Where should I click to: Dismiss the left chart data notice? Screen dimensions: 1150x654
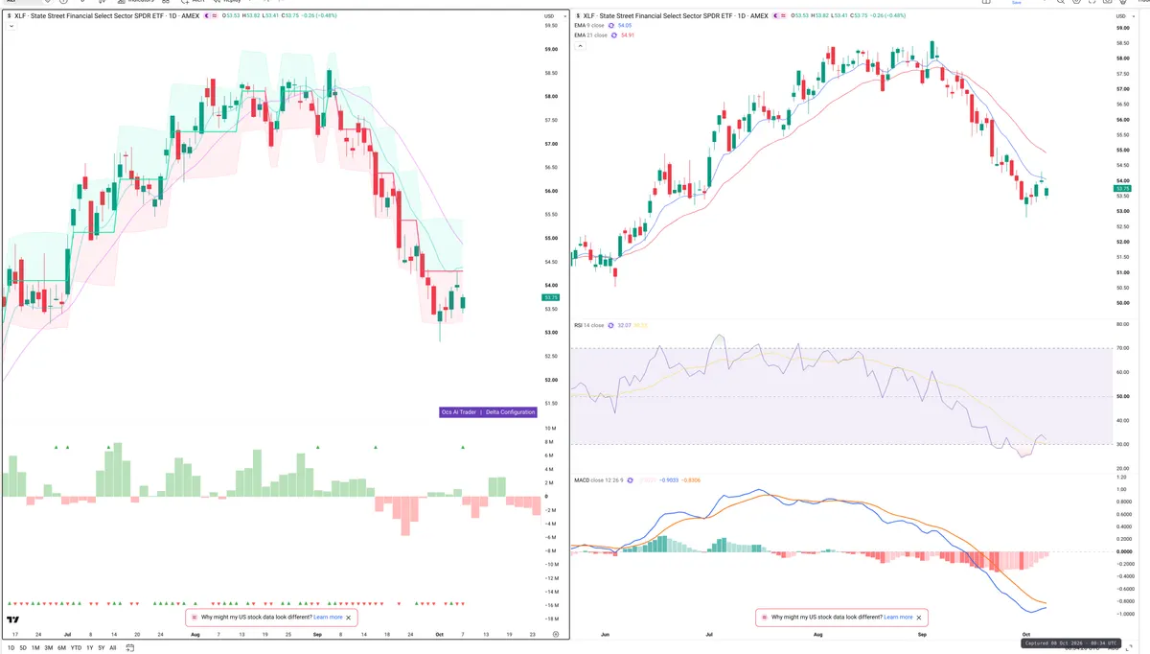coord(350,617)
